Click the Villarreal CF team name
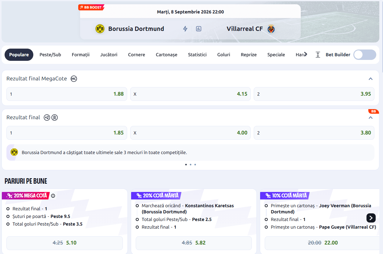The image size is (383, 254). pyautogui.click(x=245, y=29)
